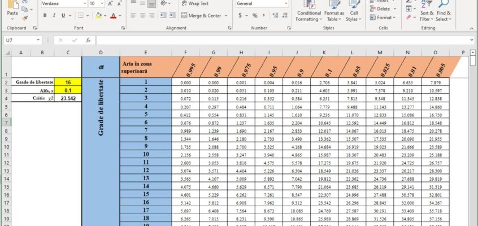Decrease font size with smaller A

coord(120,3)
